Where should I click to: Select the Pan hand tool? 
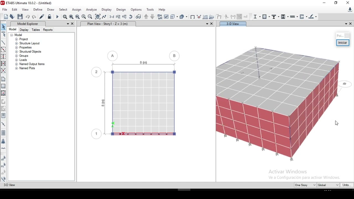98,17
